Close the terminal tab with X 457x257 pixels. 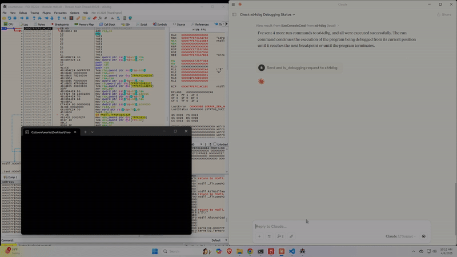[x=75, y=132]
